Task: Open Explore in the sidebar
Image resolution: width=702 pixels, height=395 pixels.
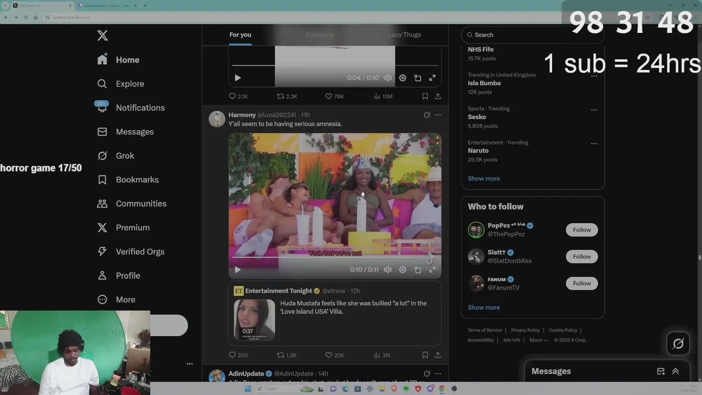Action: coord(121,84)
